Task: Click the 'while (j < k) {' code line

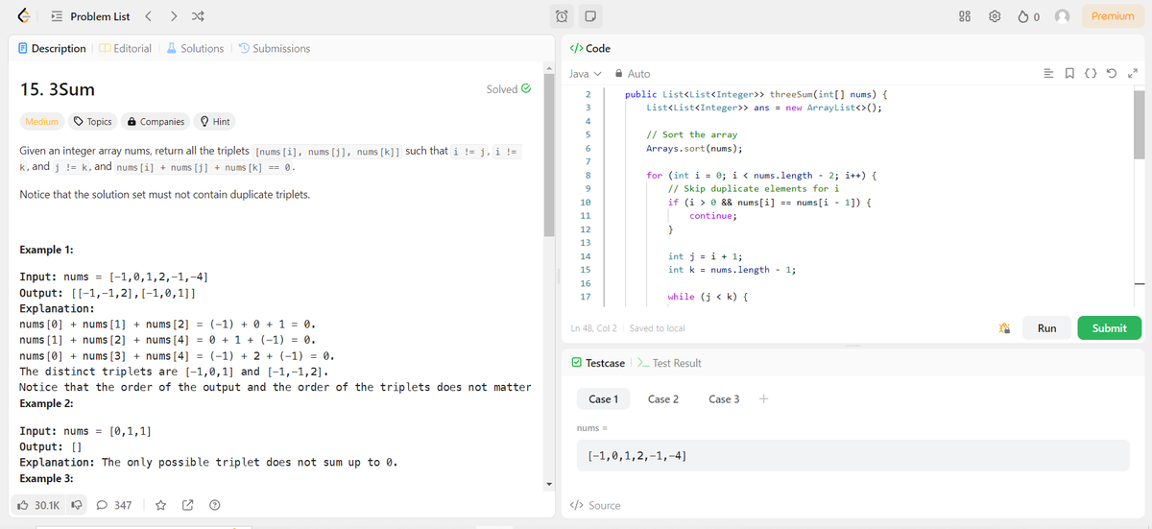Action: point(708,297)
